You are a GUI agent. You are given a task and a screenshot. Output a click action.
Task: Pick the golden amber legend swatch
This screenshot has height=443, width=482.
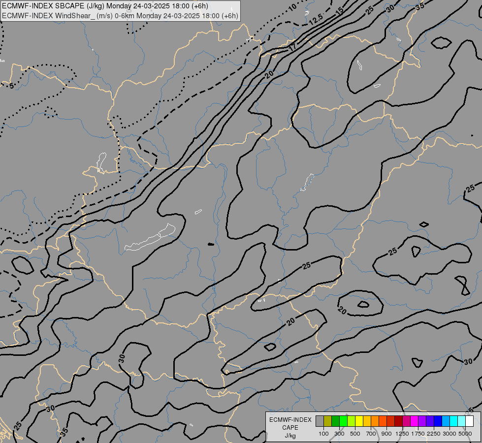367,421
